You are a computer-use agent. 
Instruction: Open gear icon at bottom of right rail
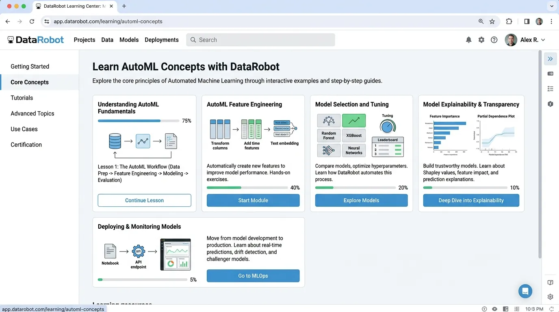[550, 297]
